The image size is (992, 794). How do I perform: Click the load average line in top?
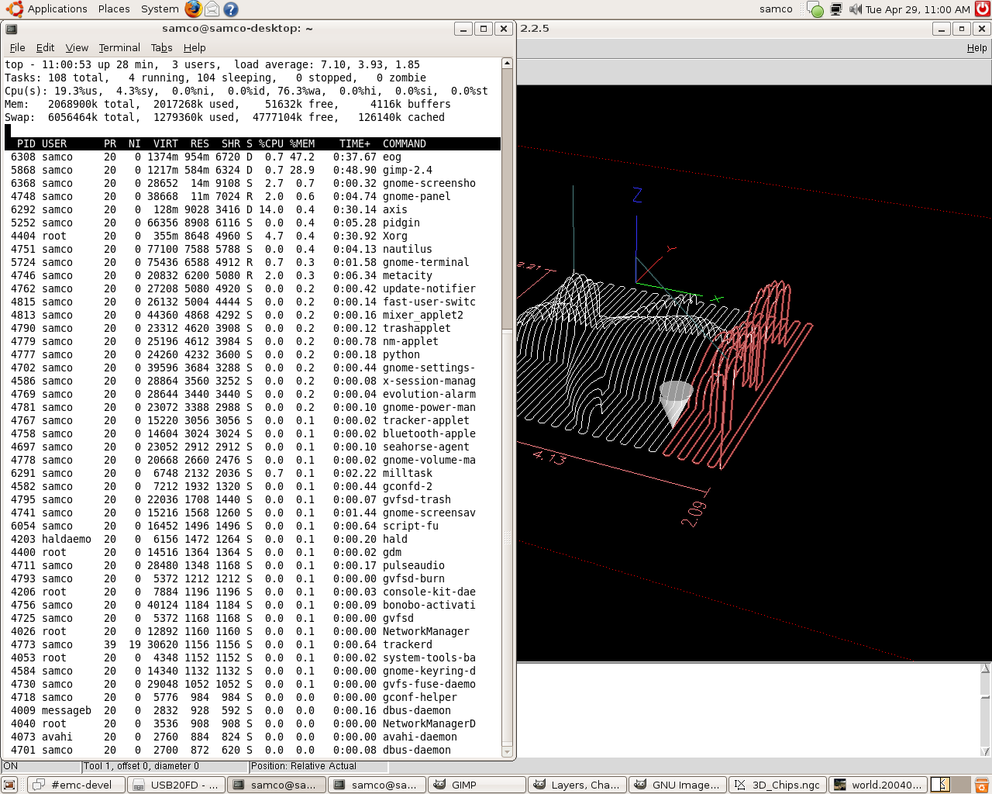pos(212,64)
